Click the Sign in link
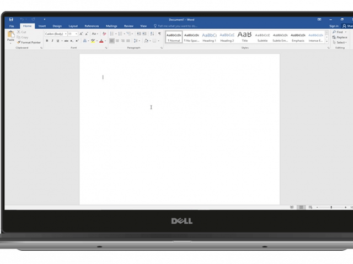 pyautogui.click(x=334, y=26)
